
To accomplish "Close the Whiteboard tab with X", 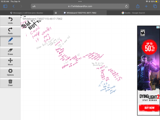I will [56, 13].
